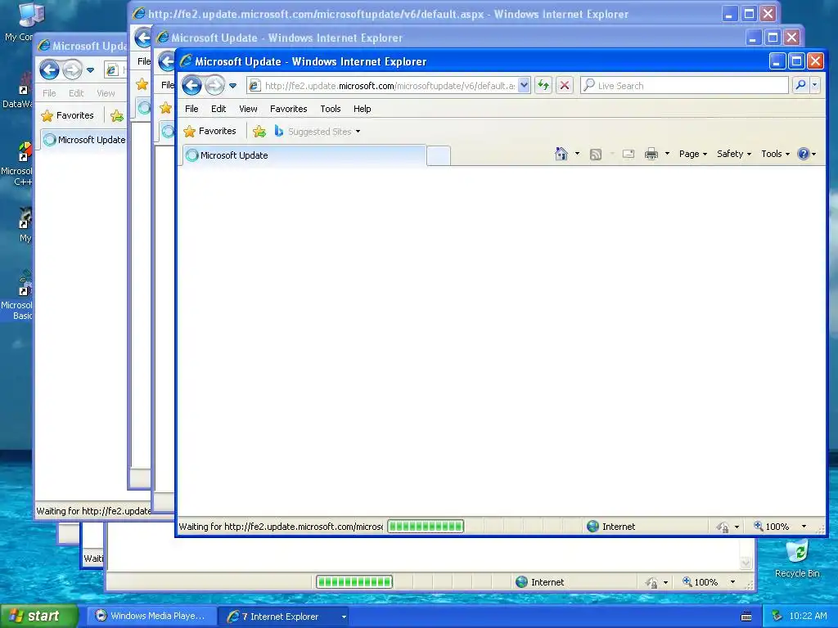The height and width of the screenshot is (628, 838).
Task: Click Forward button in leftmost IE window
Action: point(72,70)
